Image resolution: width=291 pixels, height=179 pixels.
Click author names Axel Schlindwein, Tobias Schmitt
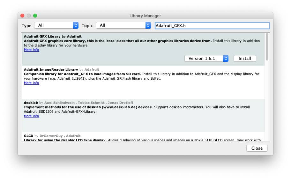point(74,103)
